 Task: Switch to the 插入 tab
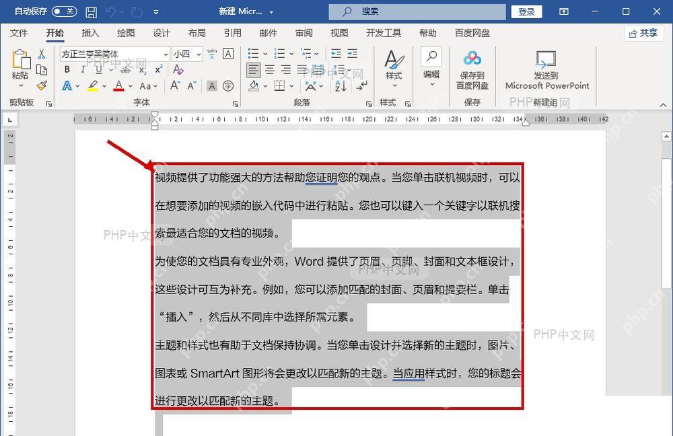[x=90, y=33]
